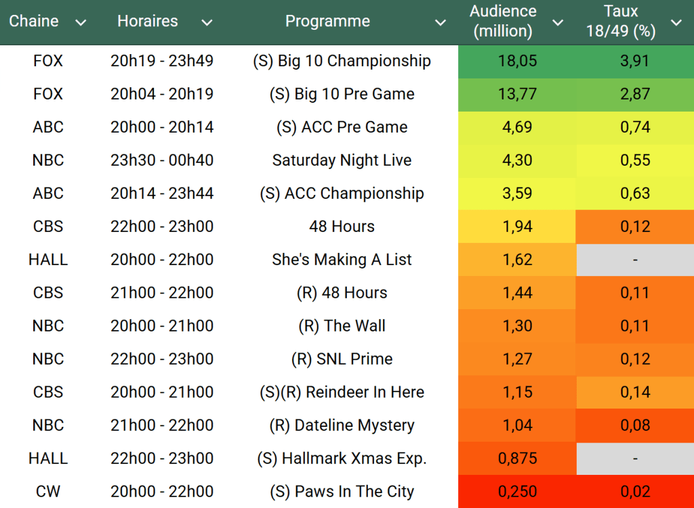Open the Programme column filter chevron
The image size is (694, 508).
coord(440,23)
